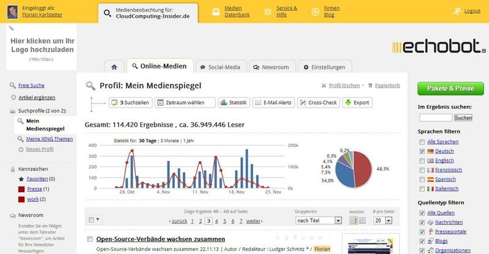Open the Statistik button

(x=234, y=102)
